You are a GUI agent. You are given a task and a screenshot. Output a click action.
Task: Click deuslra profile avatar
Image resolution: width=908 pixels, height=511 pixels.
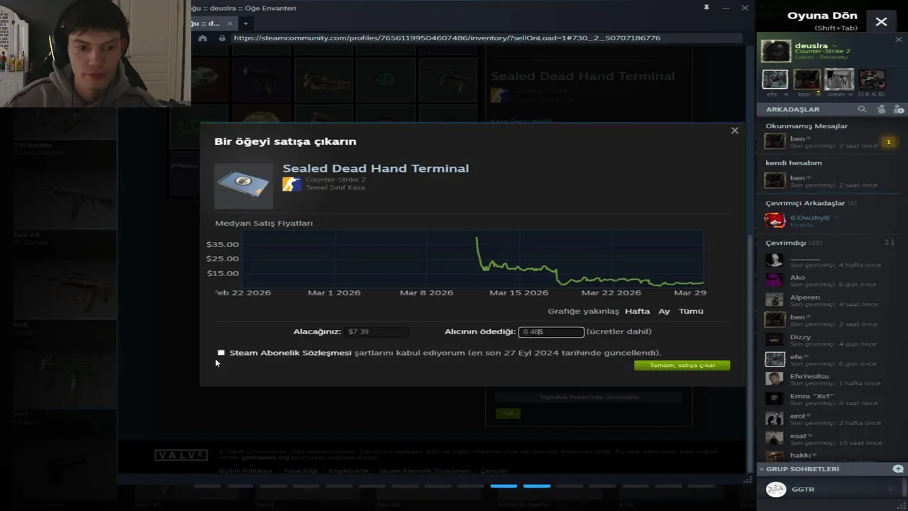775,51
